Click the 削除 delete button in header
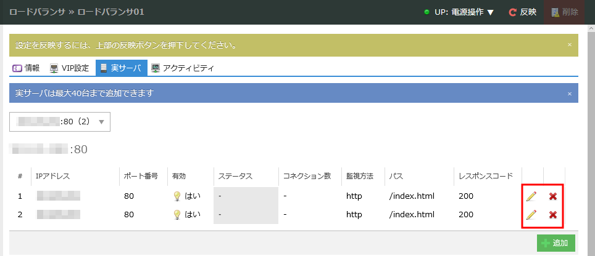This screenshot has width=595, height=256. click(x=564, y=12)
